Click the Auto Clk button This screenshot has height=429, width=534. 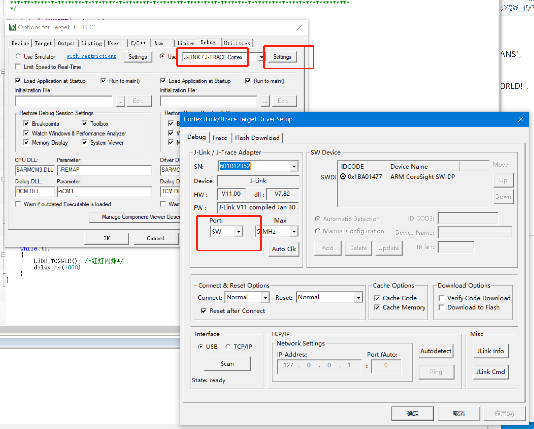(284, 249)
